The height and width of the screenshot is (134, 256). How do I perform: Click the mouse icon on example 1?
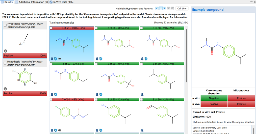tap(59, 59)
